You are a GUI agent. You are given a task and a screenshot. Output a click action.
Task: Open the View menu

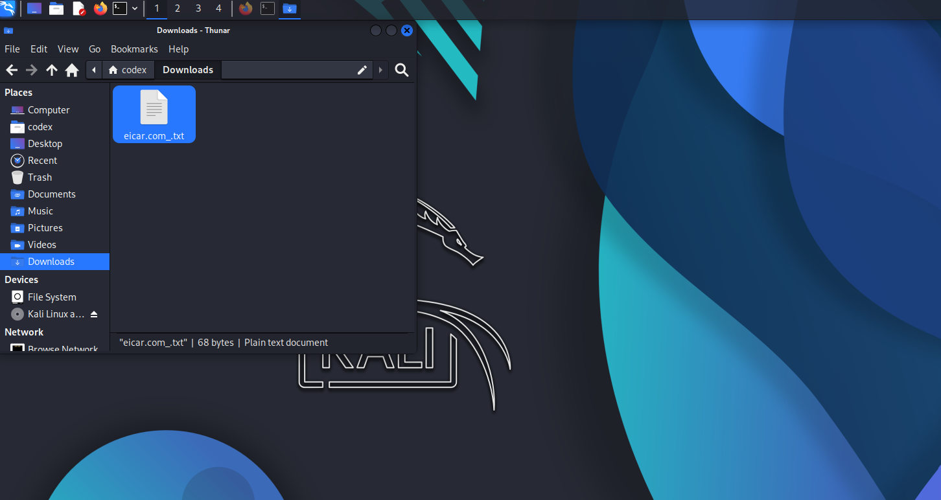click(x=68, y=49)
